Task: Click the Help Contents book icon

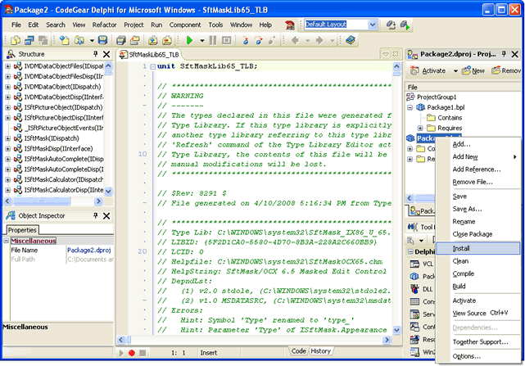Action: point(351,40)
